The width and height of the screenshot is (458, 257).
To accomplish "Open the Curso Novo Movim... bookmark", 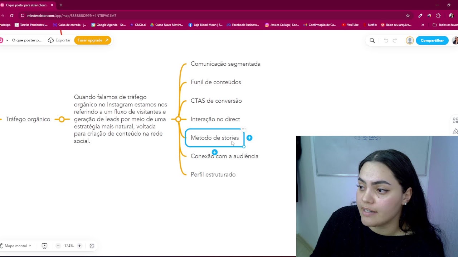I will point(166,25).
